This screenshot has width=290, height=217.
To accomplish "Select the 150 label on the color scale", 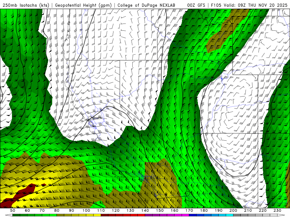I will (160, 210).
